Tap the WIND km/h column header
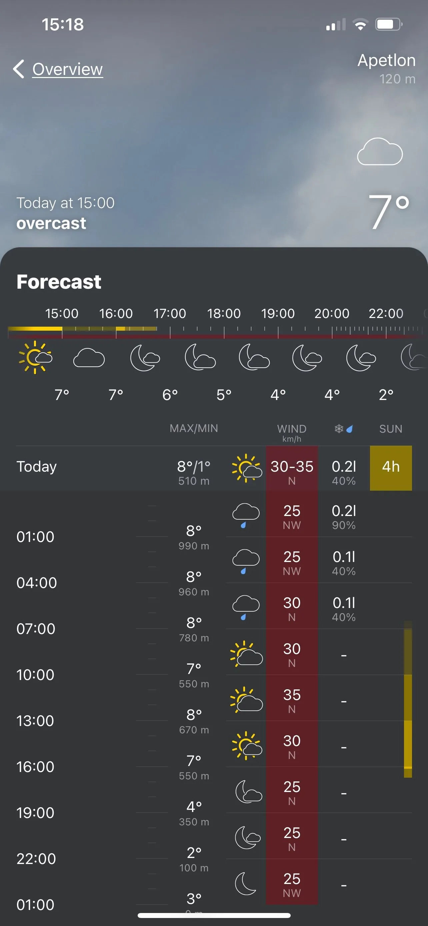This screenshot has width=428, height=926. coord(291,432)
